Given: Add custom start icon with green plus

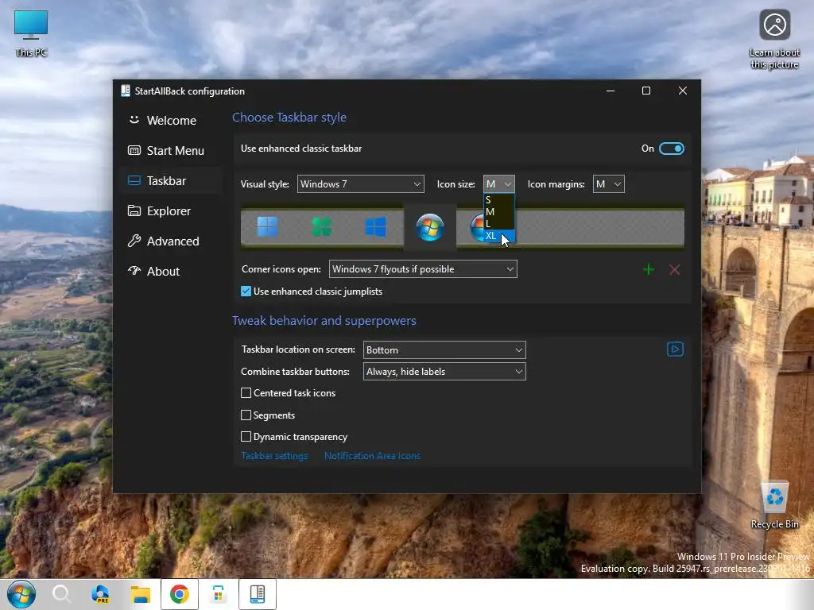Looking at the screenshot, I should (649, 270).
